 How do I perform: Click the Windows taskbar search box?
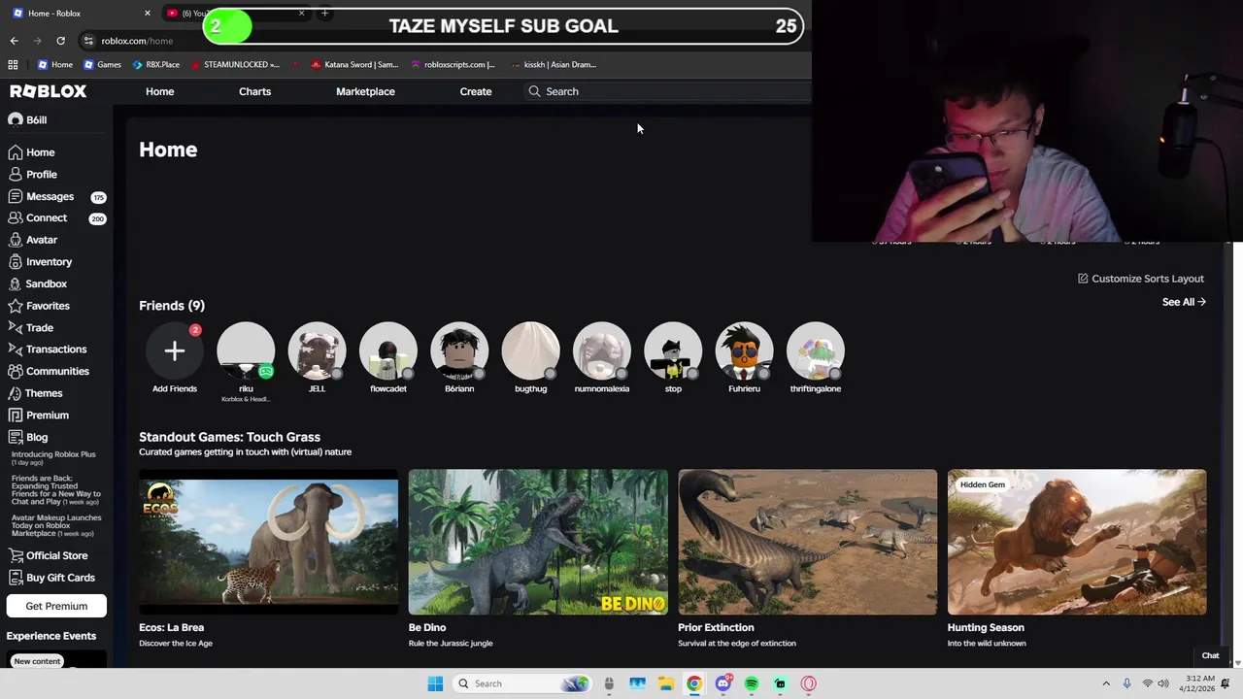point(522,683)
